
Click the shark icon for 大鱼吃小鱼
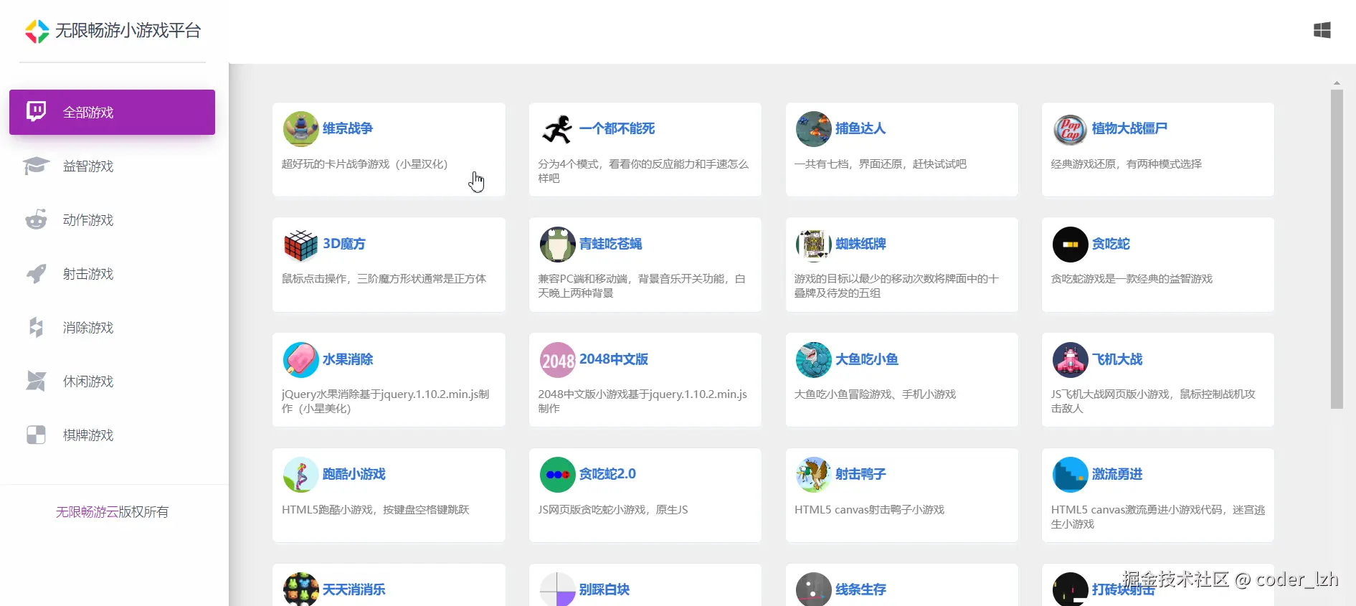(814, 360)
